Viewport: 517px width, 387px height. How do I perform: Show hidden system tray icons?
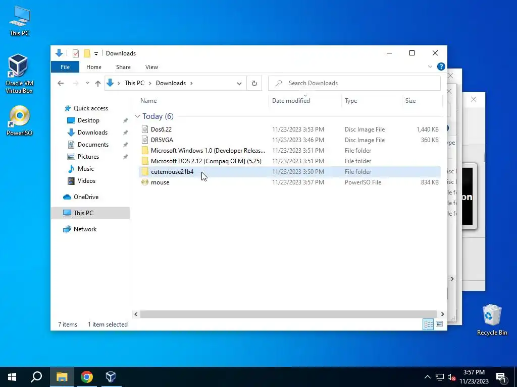pyautogui.click(x=427, y=377)
